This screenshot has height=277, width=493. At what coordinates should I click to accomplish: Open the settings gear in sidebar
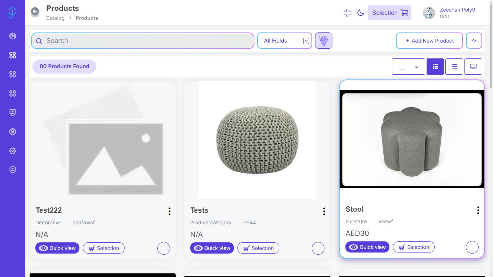13,151
